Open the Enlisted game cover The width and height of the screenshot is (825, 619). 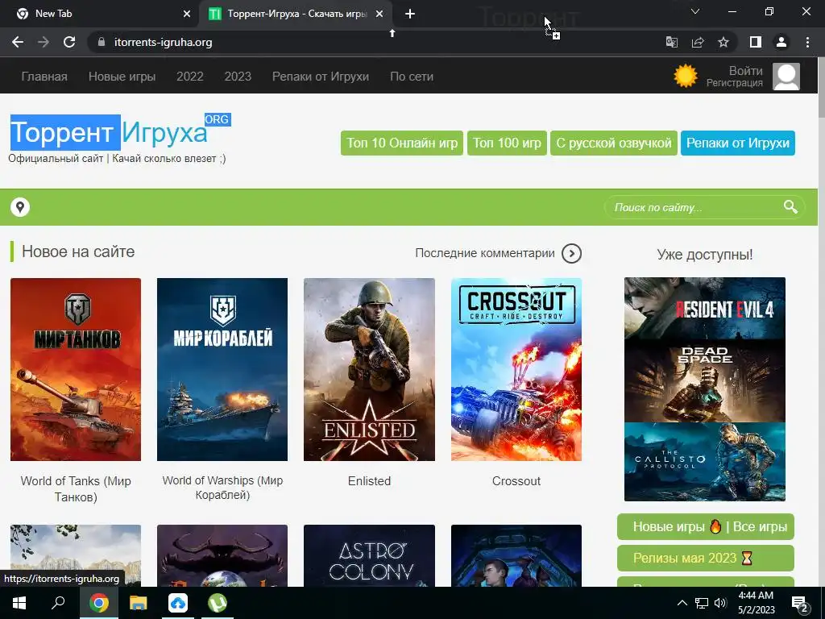click(x=369, y=369)
